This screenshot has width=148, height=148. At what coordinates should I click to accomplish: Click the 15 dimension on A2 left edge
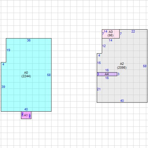click(x=99, y=63)
